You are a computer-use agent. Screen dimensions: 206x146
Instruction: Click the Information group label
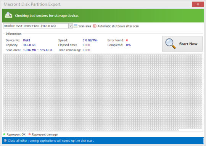point(13,34)
